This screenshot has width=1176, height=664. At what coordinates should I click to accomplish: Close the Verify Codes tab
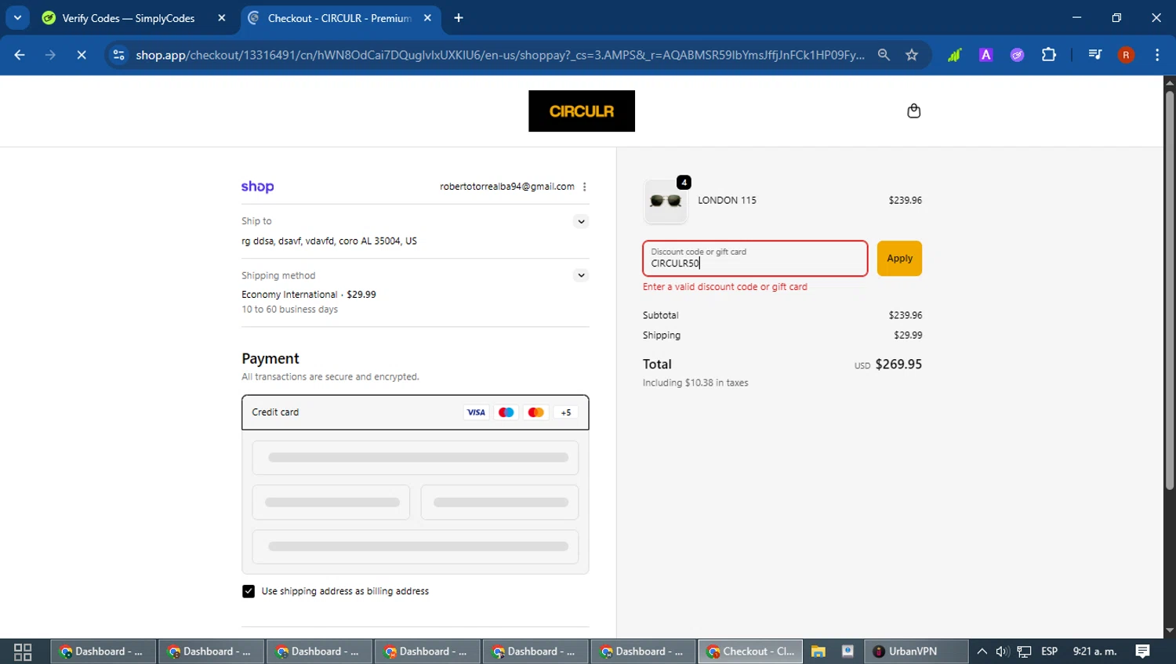coord(222,18)
